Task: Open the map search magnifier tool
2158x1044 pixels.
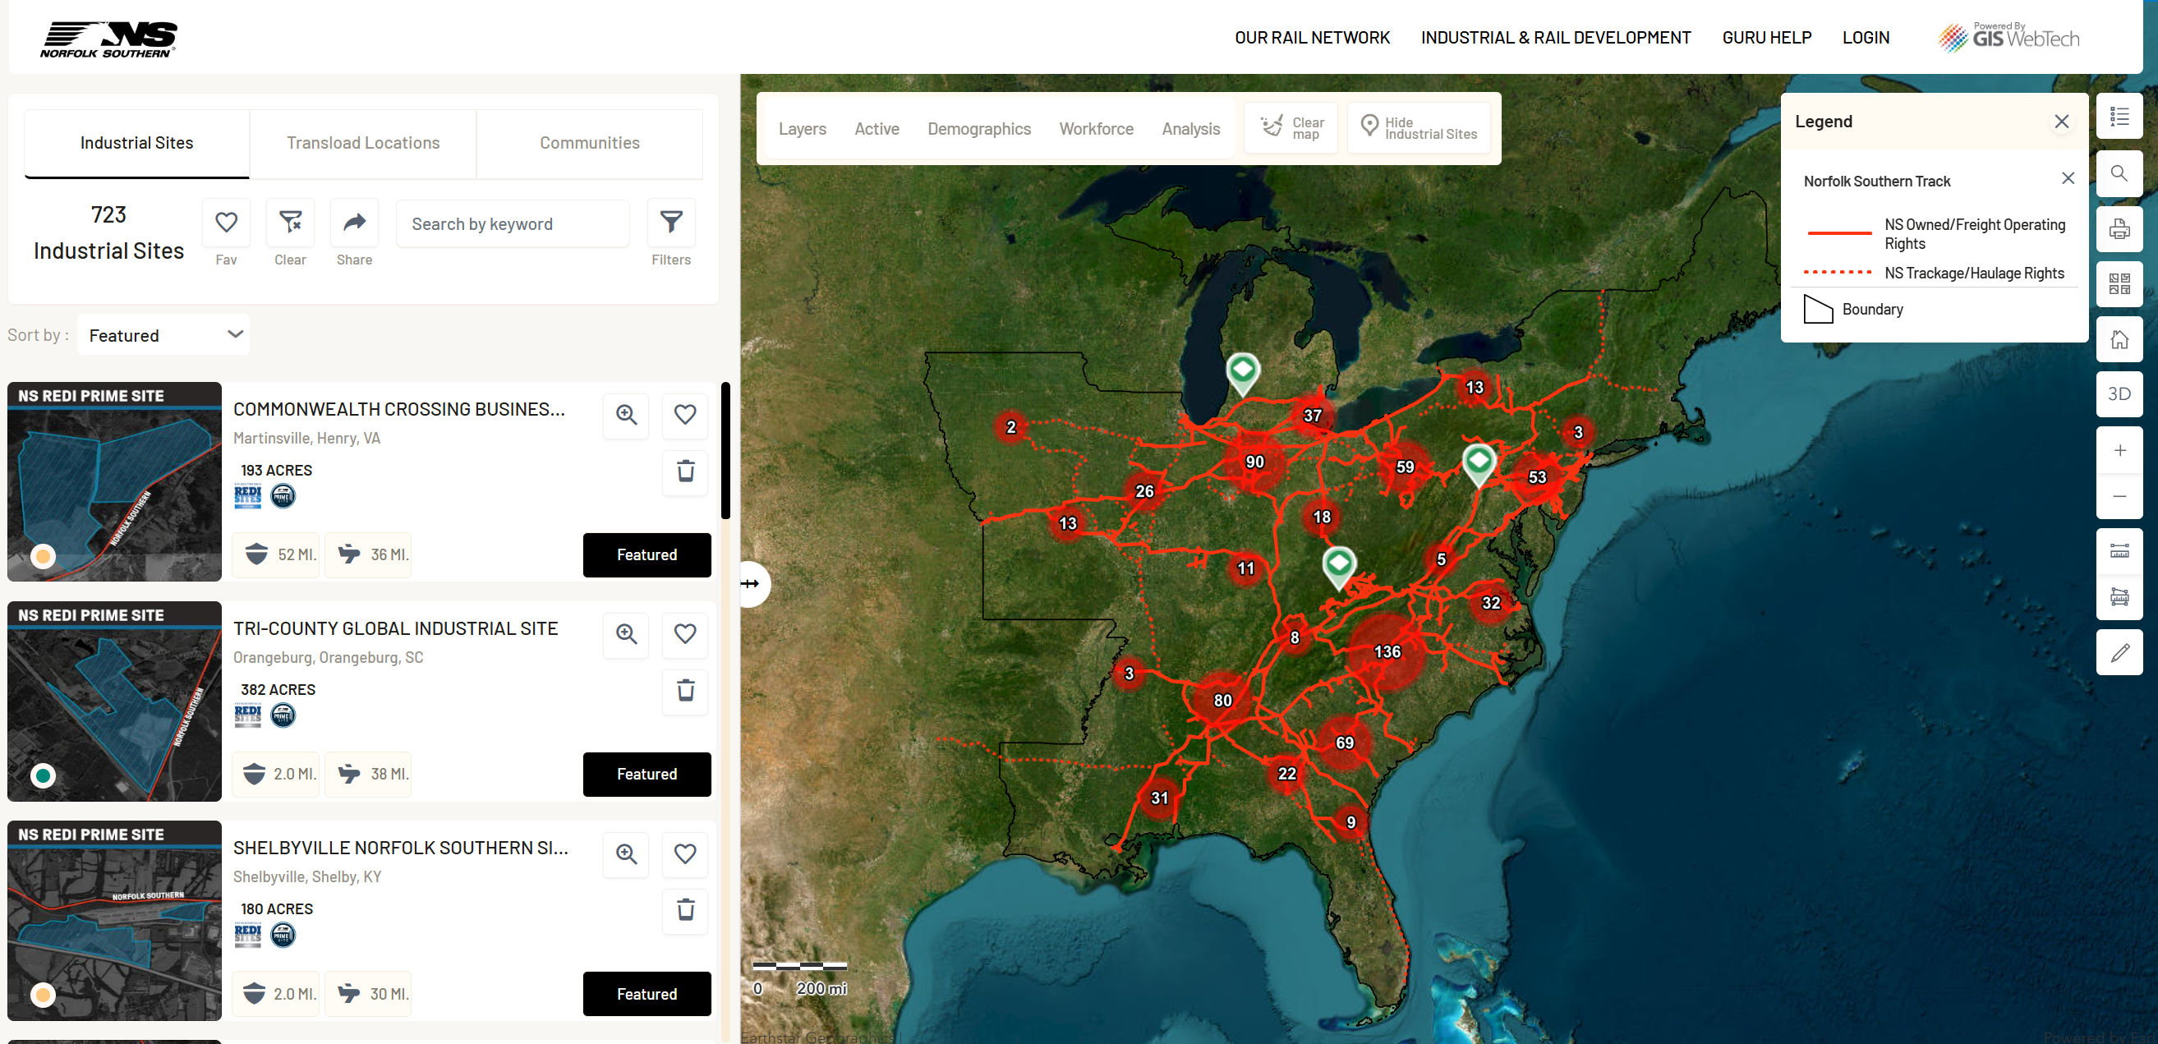Action: pos(2119,173)
